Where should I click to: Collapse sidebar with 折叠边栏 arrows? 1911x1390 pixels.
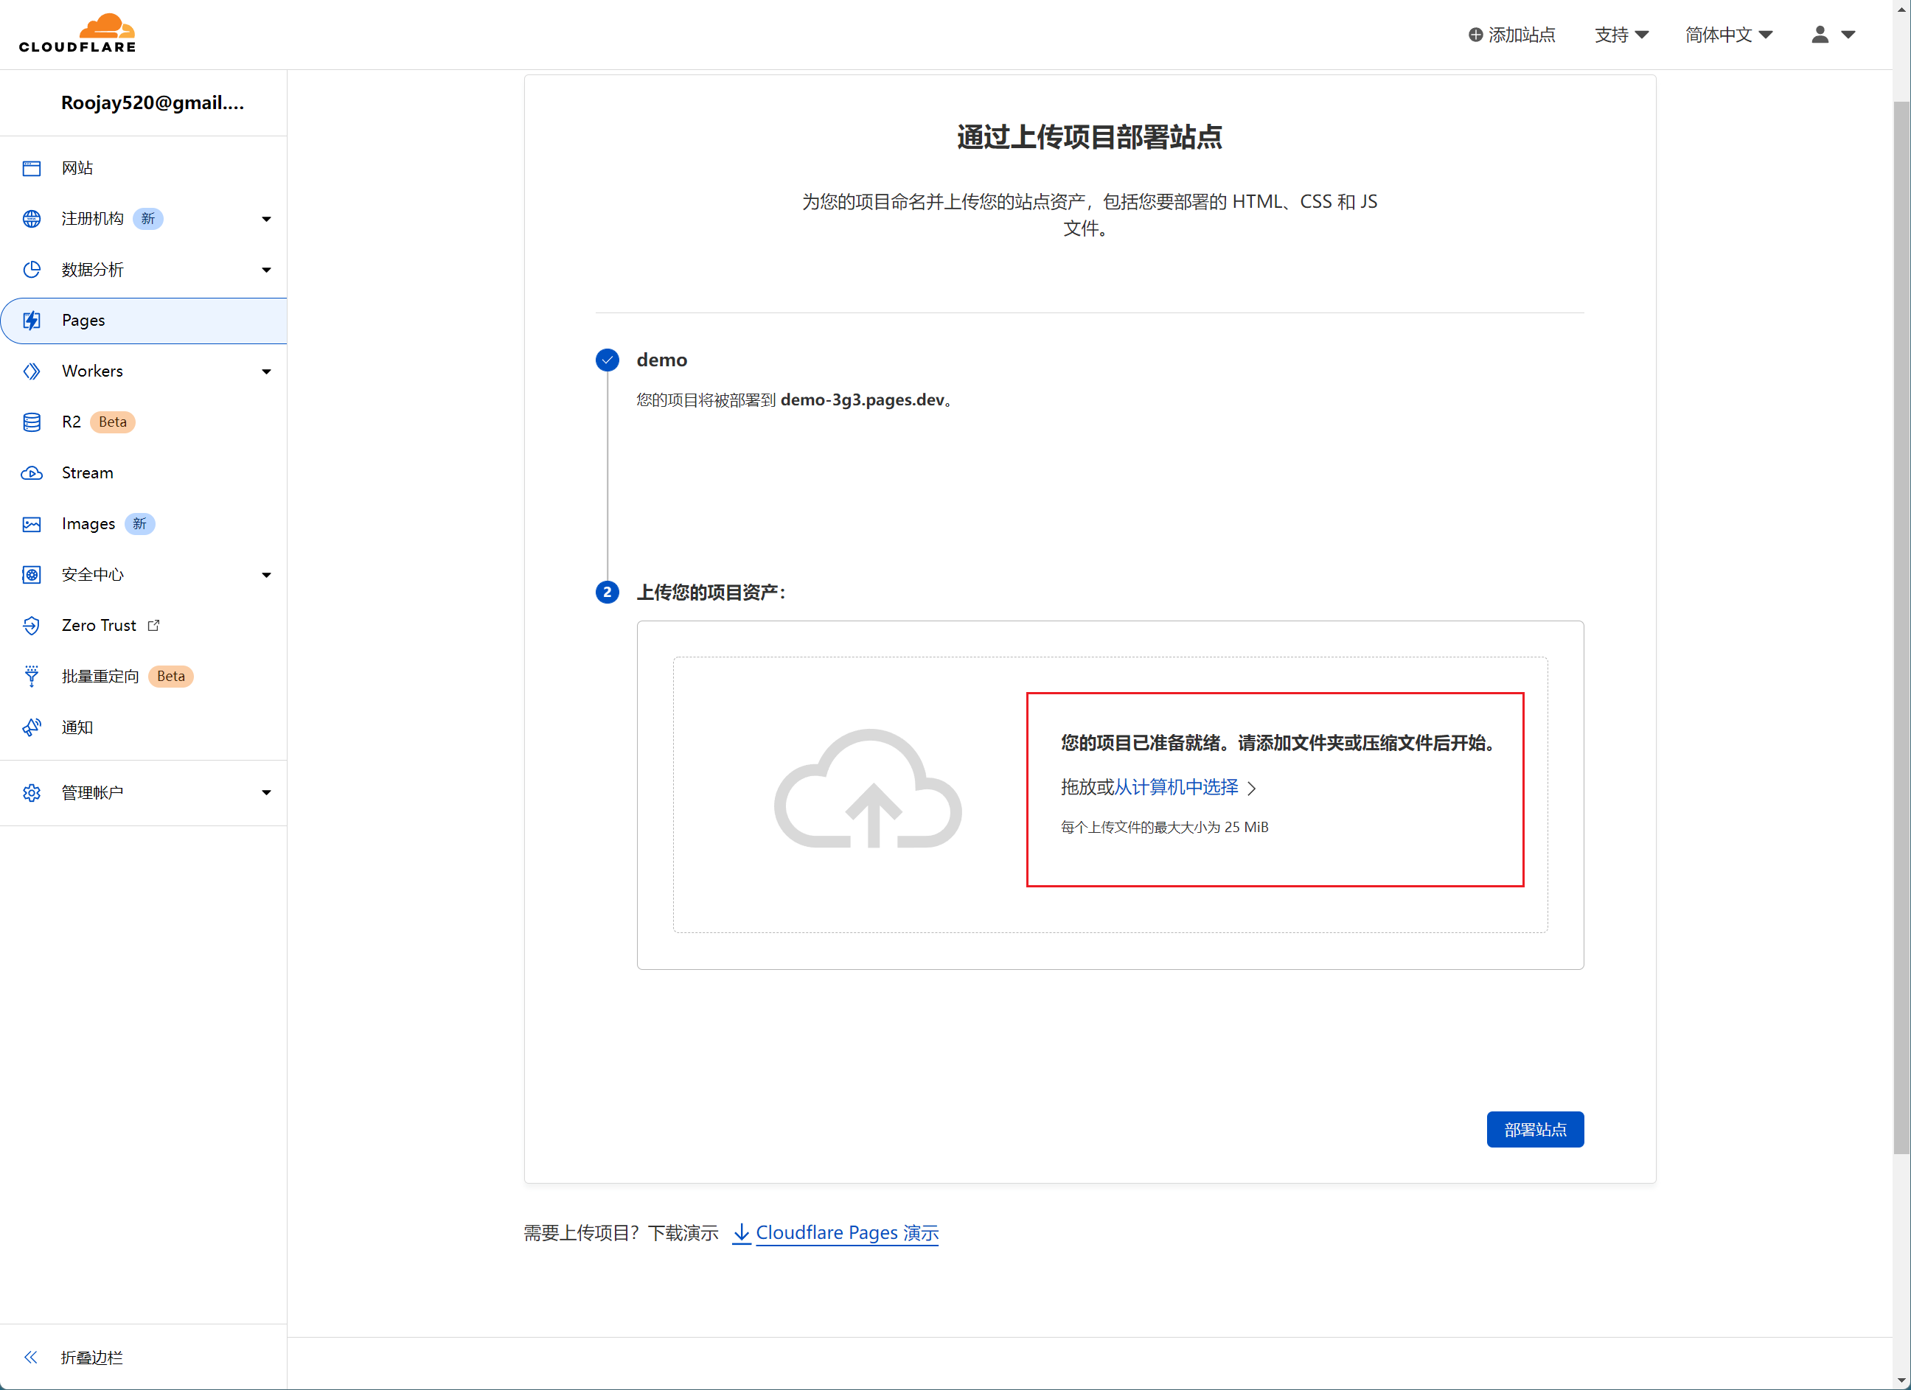coord(32,1357)
